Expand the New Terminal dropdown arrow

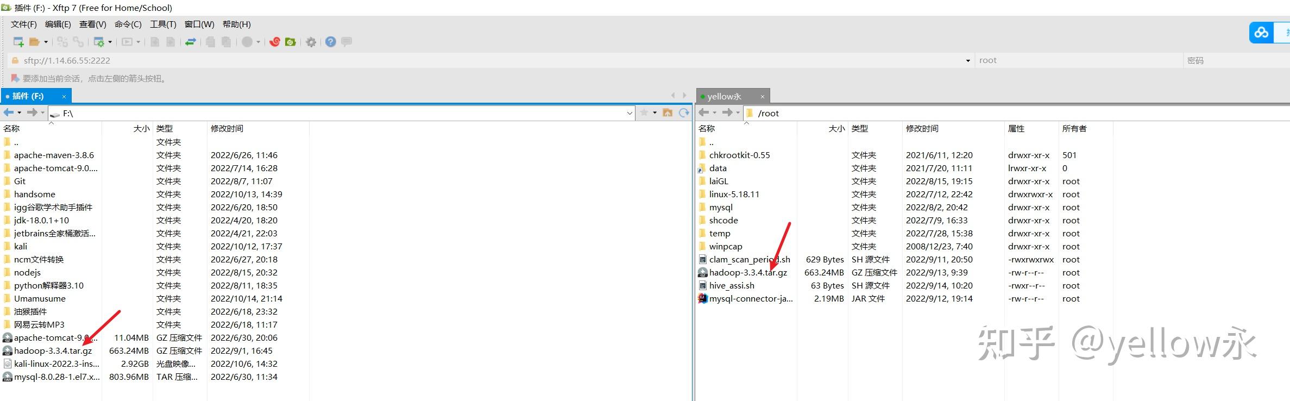point(138,42)
